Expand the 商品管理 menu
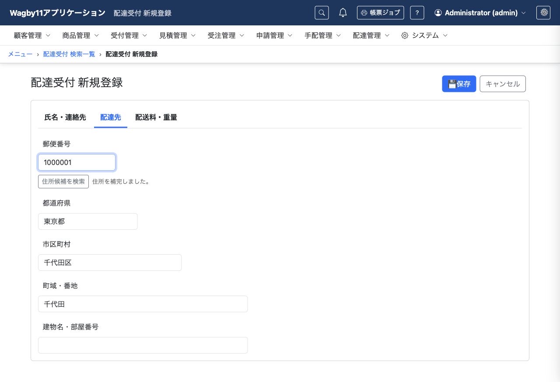Screen dimensions: 560x382 pyautogui.click(x=80, y=35)
